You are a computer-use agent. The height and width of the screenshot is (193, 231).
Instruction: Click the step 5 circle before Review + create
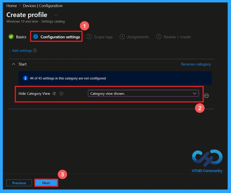tap(159, 36)
